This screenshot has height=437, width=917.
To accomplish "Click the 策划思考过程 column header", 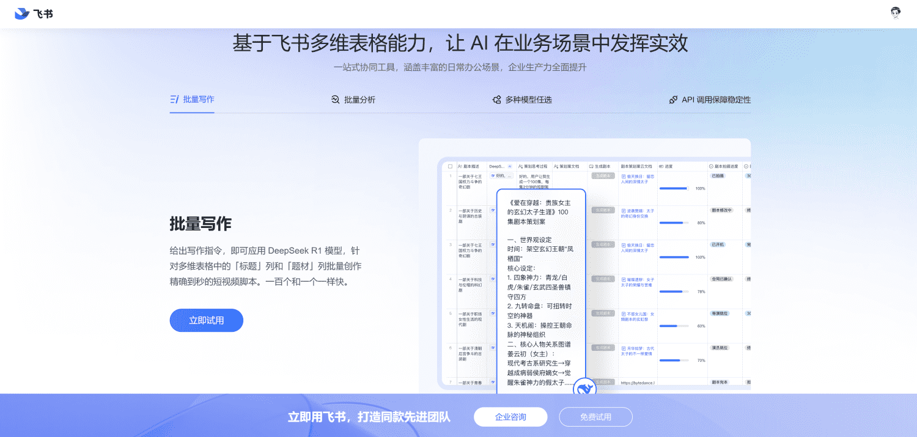I will 534,166.
